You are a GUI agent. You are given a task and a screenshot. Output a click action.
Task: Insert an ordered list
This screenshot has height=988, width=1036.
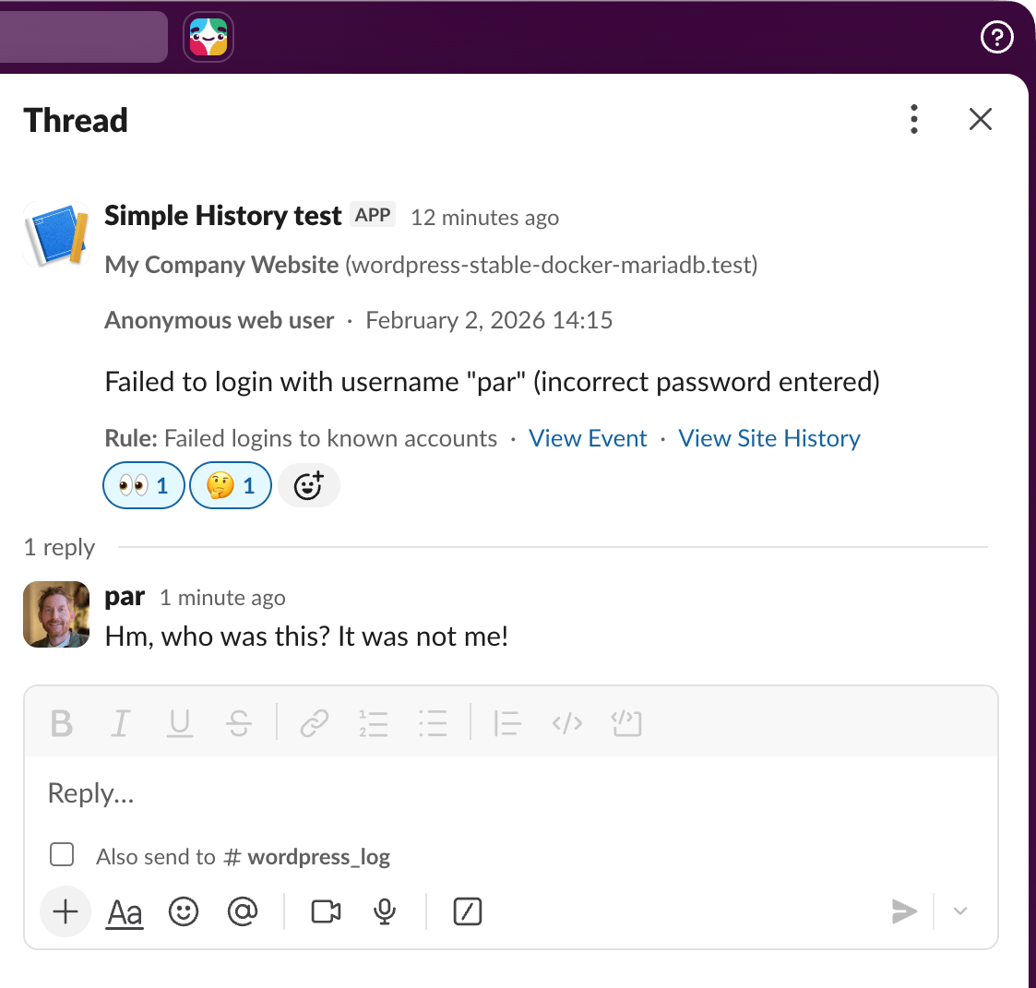374,723
